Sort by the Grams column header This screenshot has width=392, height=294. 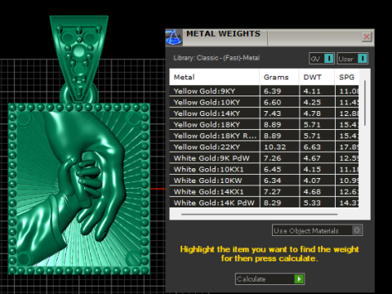(x=279, y=77)
